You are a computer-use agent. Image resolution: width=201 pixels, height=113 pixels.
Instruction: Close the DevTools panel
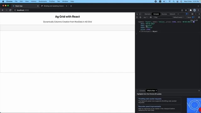(x=199, y=14)
